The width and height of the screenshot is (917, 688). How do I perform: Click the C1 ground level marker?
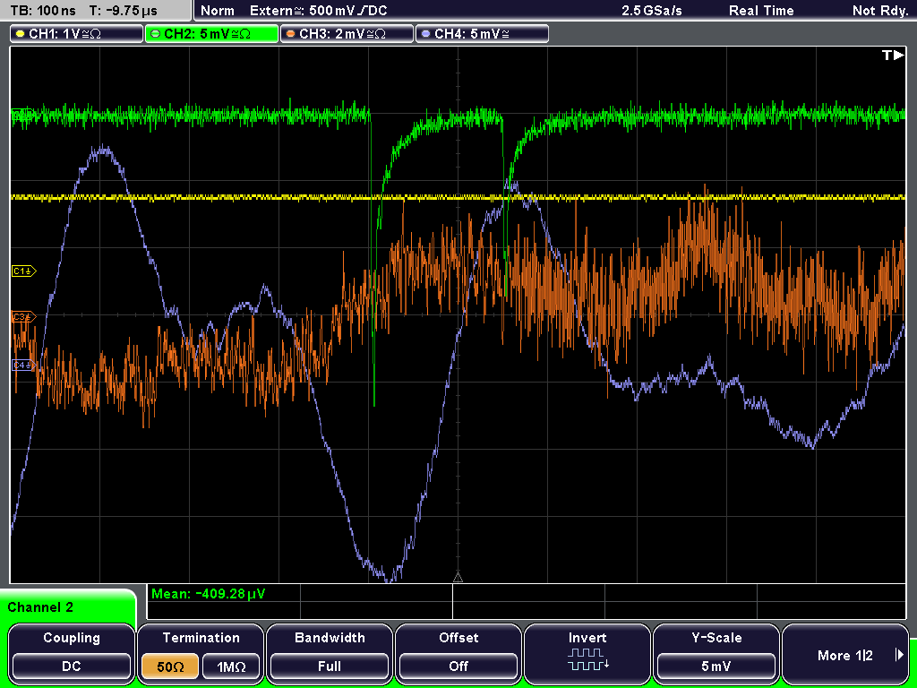[x=23, y=271]
